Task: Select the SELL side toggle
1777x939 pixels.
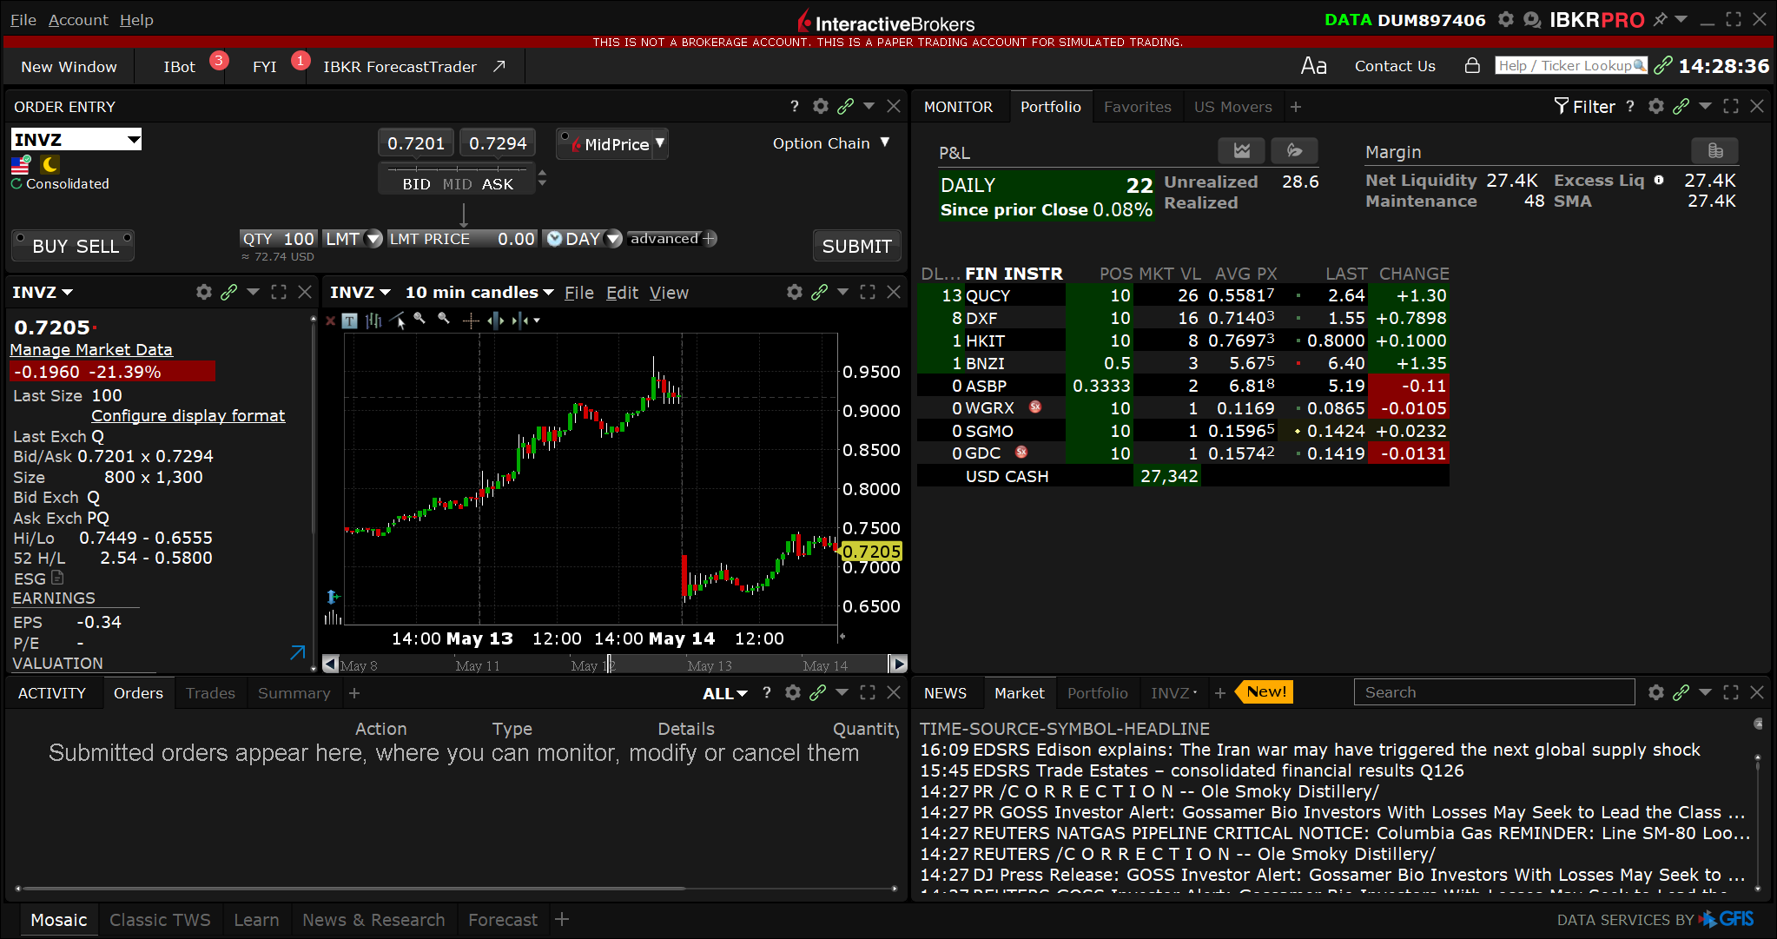Action: [98, 246]
